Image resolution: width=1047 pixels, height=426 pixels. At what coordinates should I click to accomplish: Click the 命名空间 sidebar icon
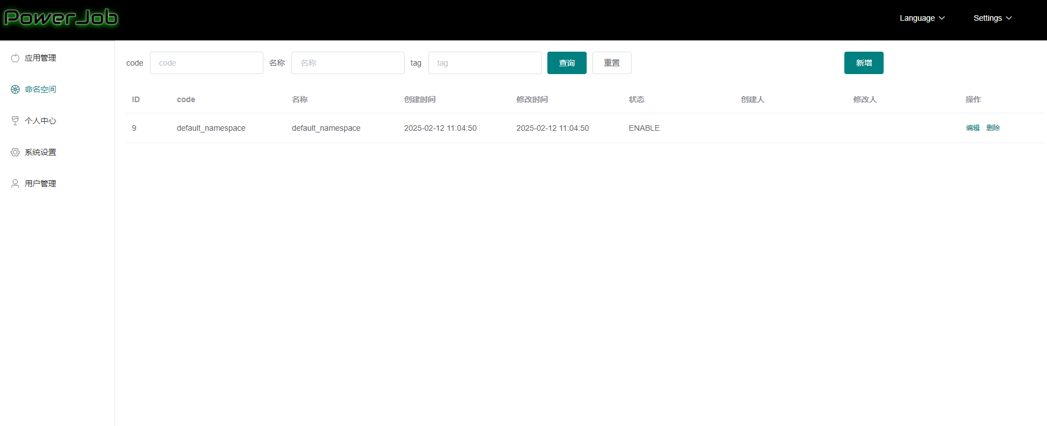(x=15, y=89)
